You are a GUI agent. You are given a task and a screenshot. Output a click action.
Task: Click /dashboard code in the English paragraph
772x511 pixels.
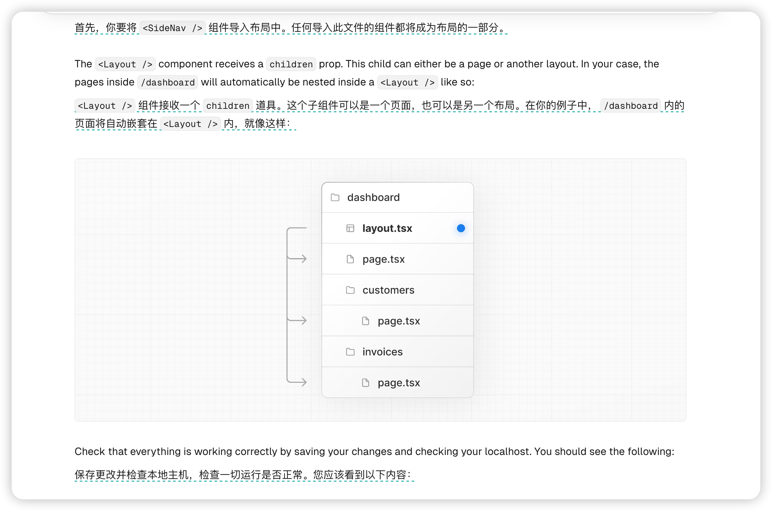(167, 83)
